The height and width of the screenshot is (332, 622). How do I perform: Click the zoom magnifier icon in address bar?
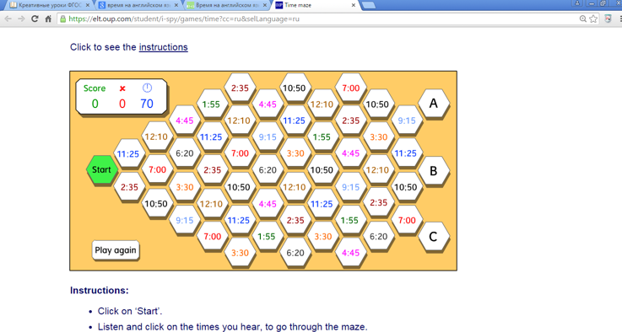[x=582, y=19]
